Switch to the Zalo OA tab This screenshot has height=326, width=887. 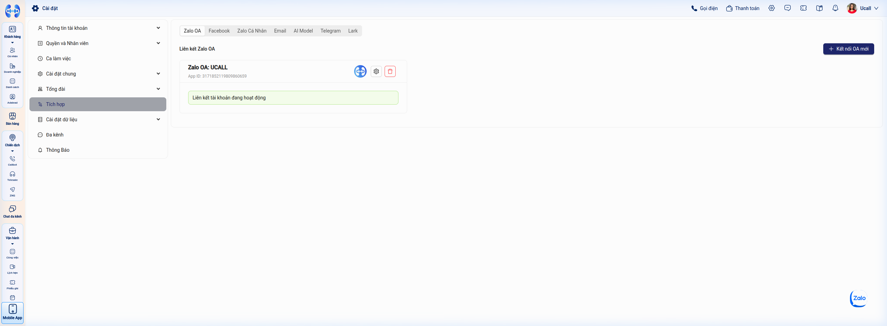[x=192, y=31]
